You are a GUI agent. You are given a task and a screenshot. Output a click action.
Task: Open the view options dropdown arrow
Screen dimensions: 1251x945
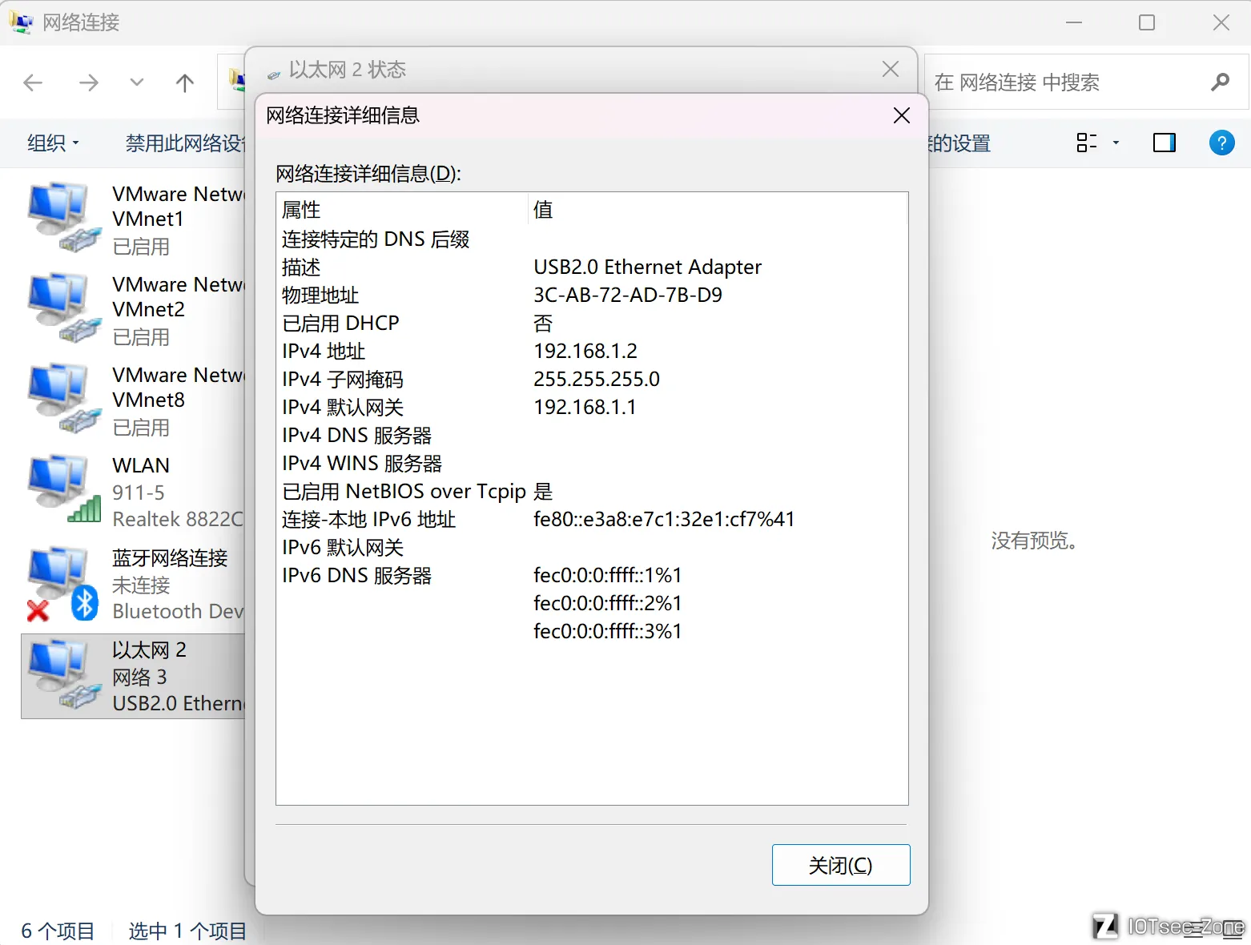(1116, 143)
